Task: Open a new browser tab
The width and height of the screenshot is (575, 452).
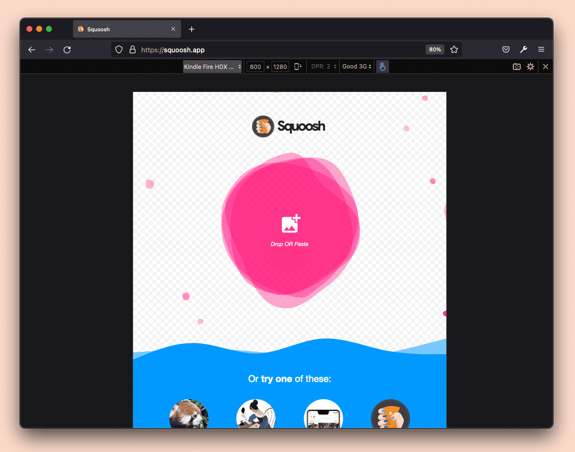Action: click(x=191, y=29)
